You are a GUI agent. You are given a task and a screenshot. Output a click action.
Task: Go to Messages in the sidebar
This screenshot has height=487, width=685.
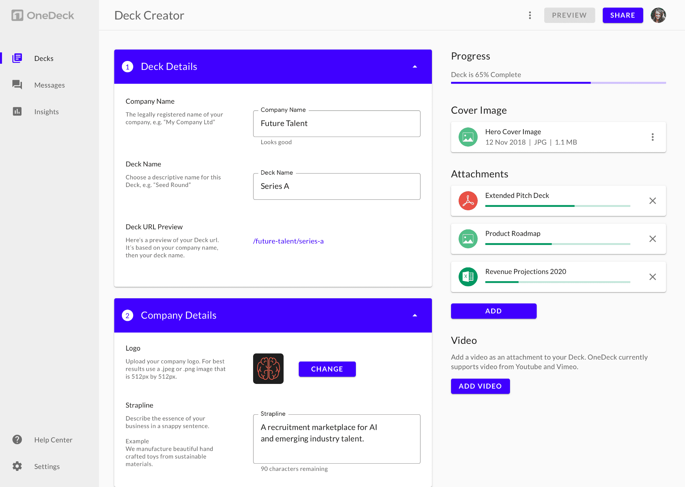pos(49,85)
